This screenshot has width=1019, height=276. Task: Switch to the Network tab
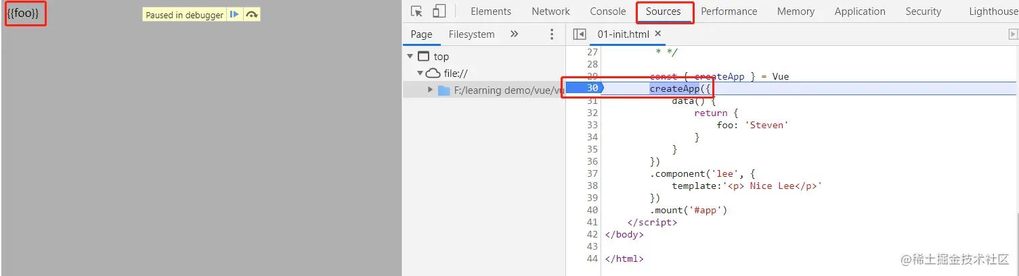tap(550, 11)
